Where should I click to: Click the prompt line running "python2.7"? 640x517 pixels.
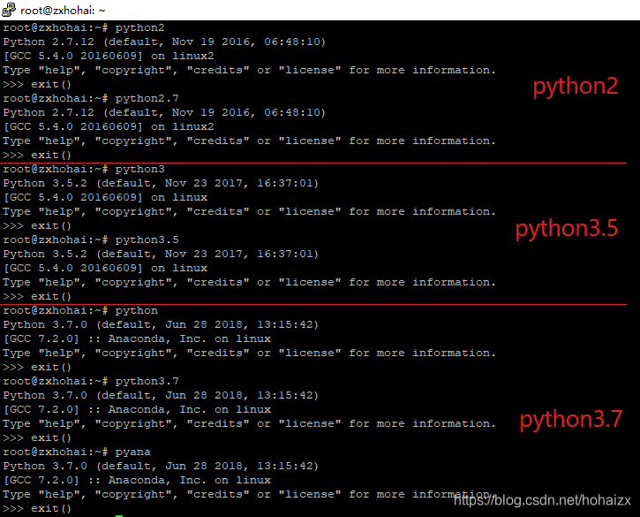[91, 98]
